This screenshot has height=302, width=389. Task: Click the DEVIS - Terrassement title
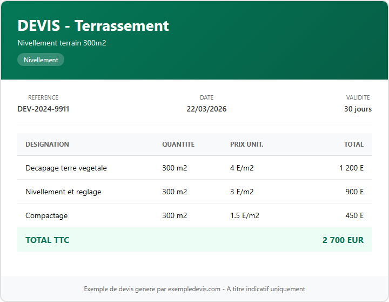(x=93, y=25)
